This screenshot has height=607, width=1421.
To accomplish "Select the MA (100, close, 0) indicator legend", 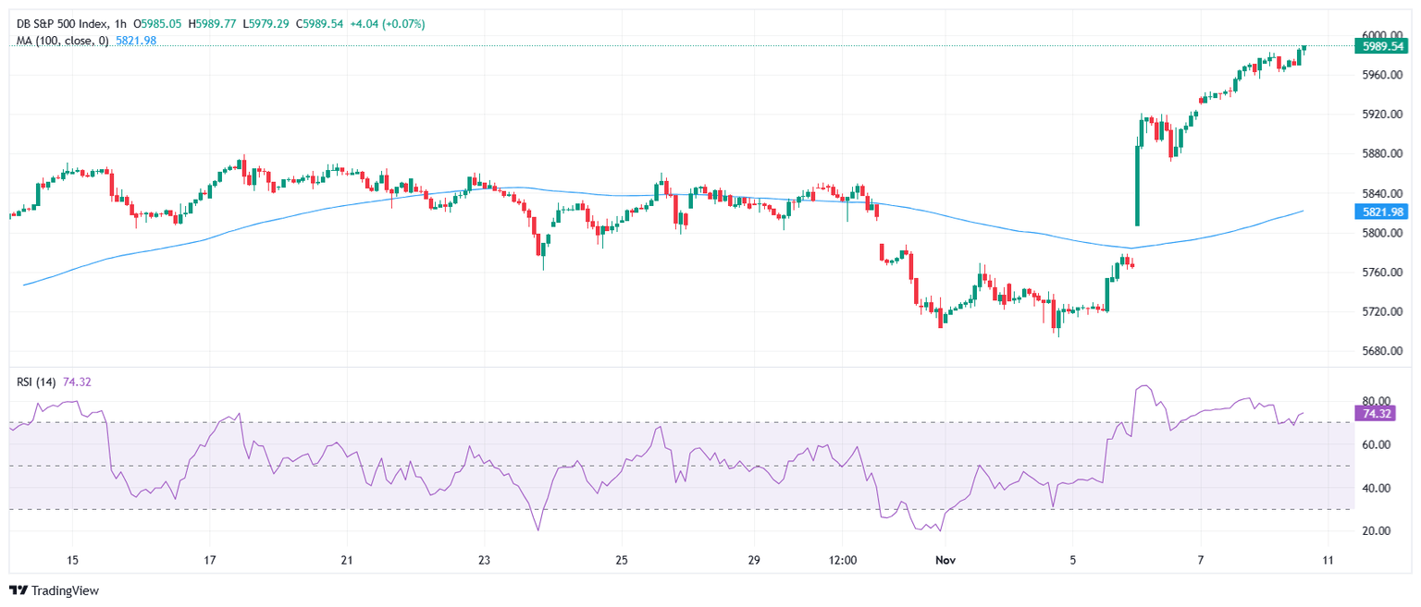I will [x=60, y=41].
